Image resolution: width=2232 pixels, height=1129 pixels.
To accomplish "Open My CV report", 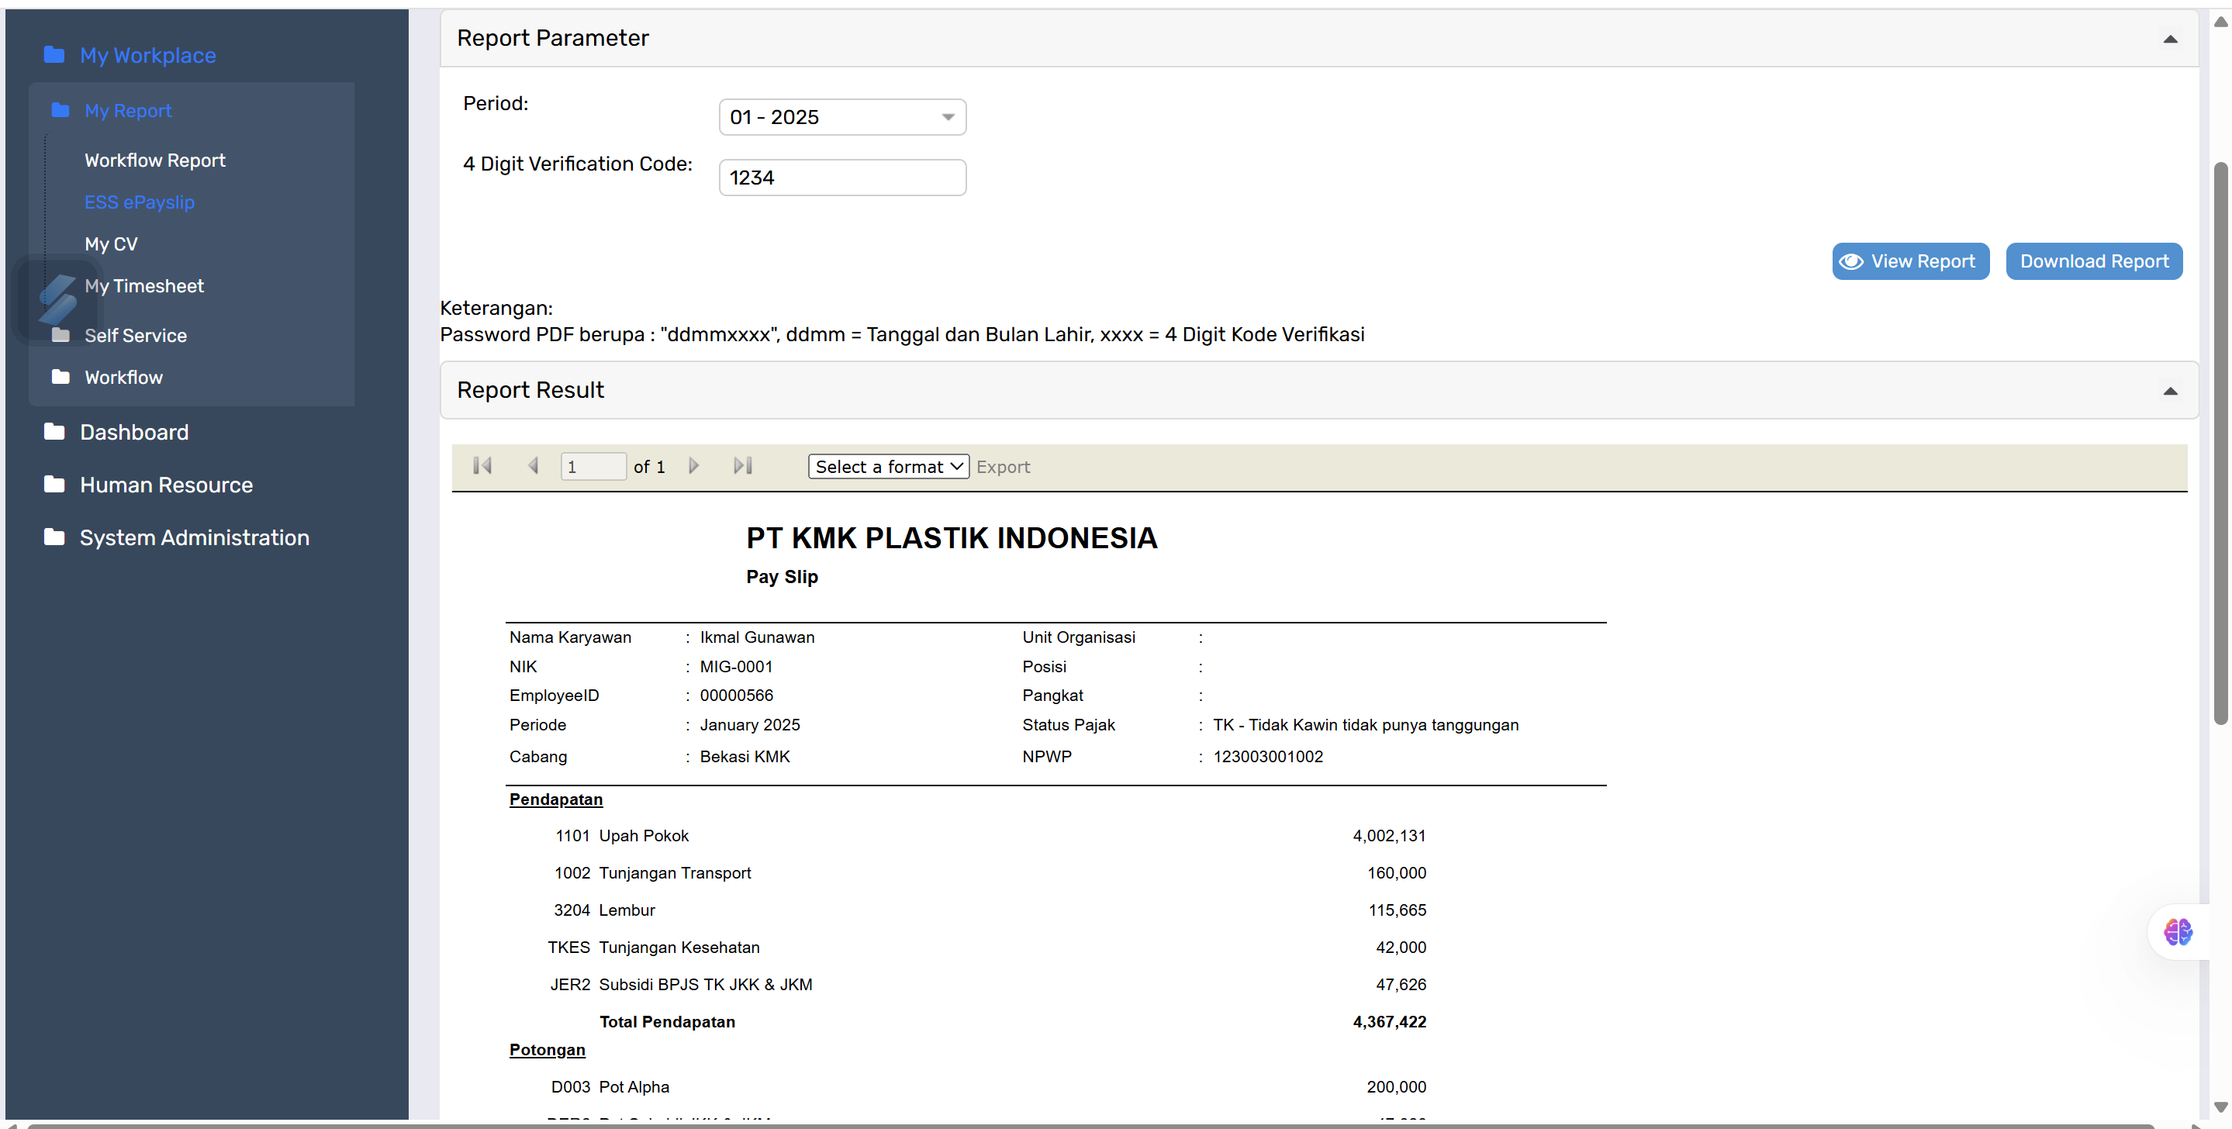I will 111,244.
